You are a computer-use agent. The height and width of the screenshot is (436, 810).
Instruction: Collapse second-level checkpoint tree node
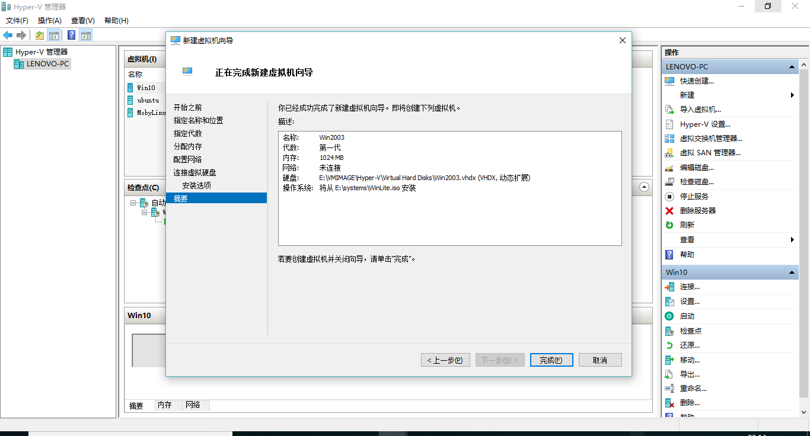pyautogui.click(x=145, y=212)
